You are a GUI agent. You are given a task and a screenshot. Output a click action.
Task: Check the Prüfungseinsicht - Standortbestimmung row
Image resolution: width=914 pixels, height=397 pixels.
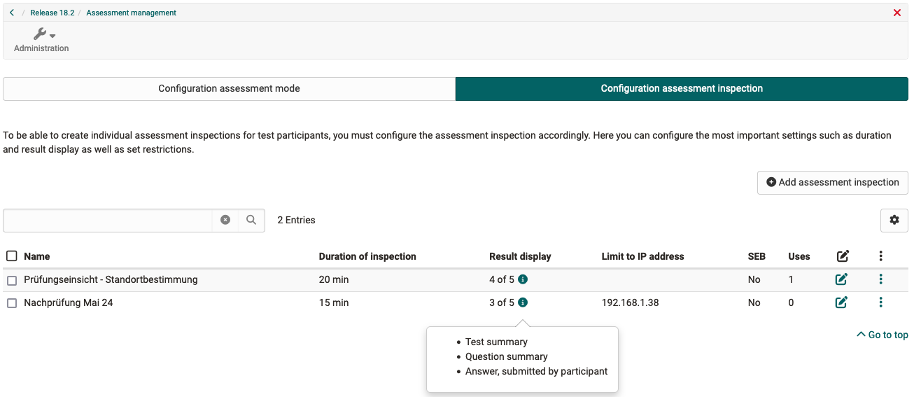pyautogui.click(x=11, y=280)
